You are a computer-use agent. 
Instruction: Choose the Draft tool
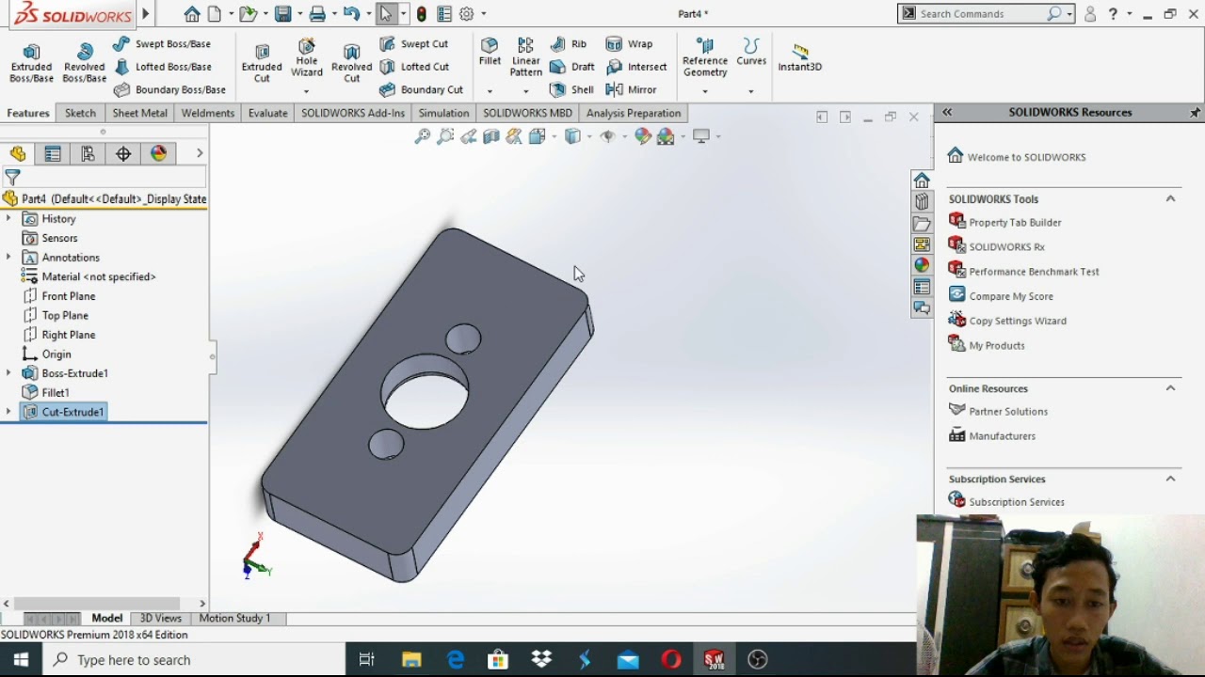click(x=571, y=67)
